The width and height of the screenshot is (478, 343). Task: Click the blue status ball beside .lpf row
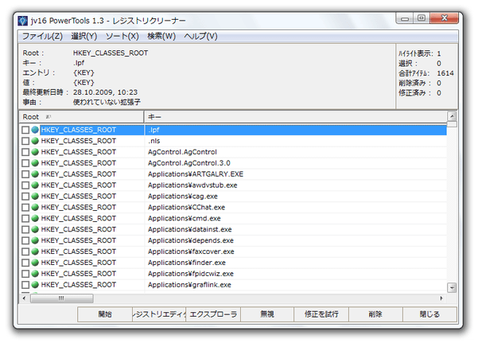click(35, 130)
